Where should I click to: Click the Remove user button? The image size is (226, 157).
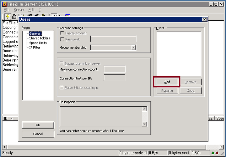(191, 82)
